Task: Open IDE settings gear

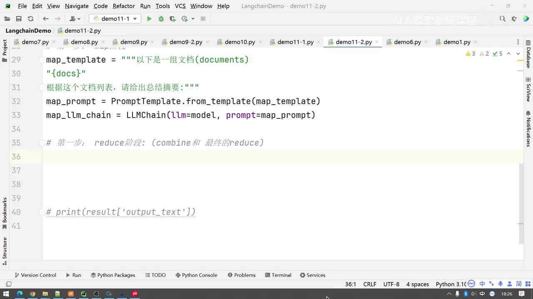Action: [514, 19]
